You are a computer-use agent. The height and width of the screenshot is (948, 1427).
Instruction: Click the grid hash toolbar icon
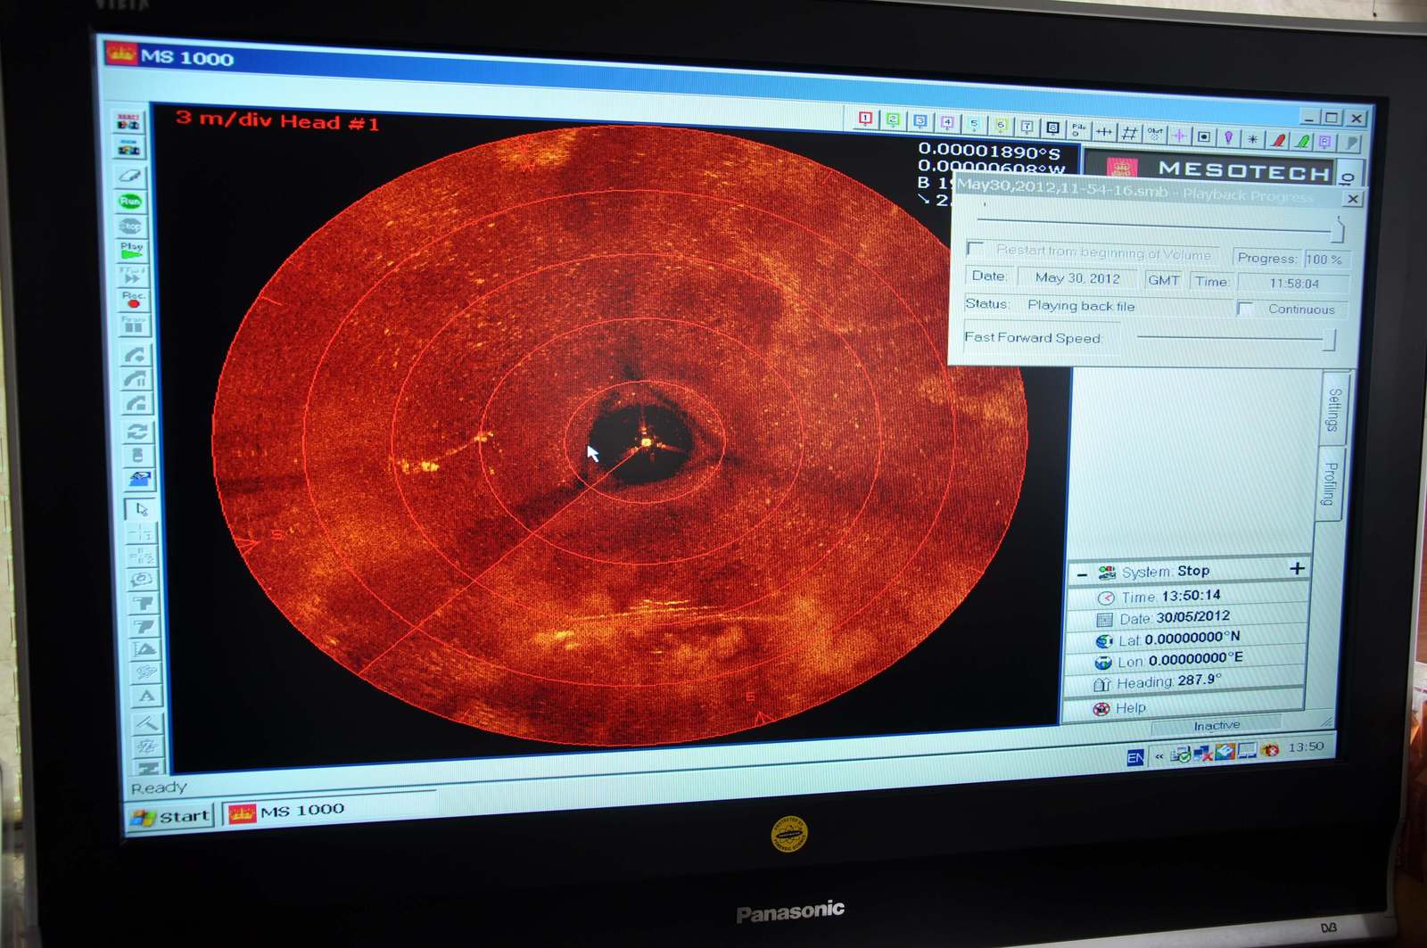[1129, 134]
